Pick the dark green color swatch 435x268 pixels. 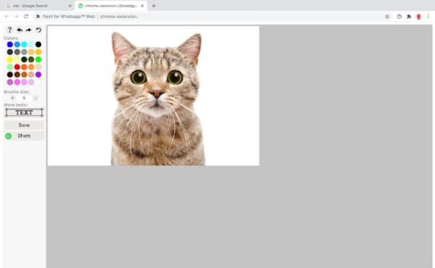coord(24,59)
